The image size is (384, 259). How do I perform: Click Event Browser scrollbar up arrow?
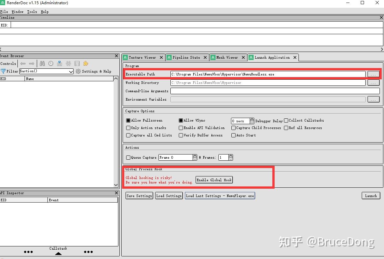coord(116,78)
